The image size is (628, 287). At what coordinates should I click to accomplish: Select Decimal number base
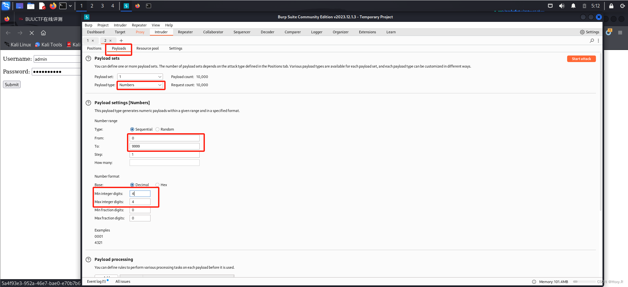132,185
